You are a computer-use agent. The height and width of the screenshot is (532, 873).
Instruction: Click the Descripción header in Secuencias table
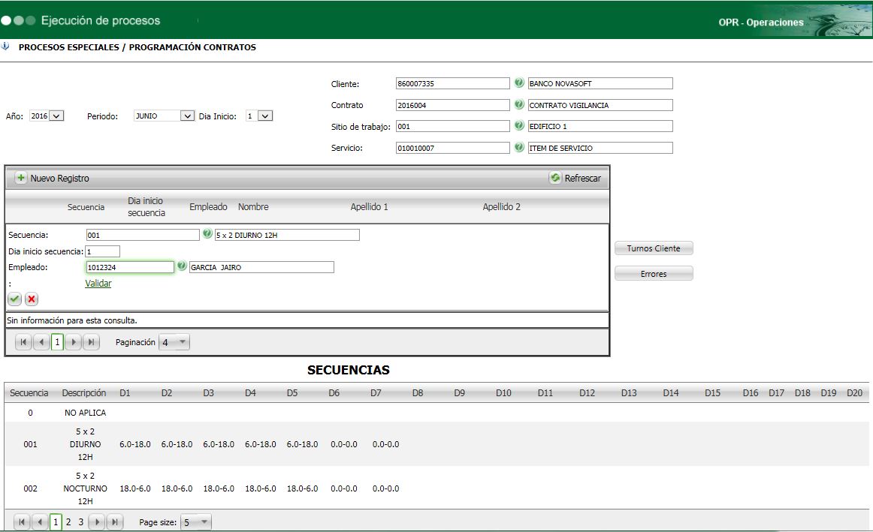[x=84, y=392]
